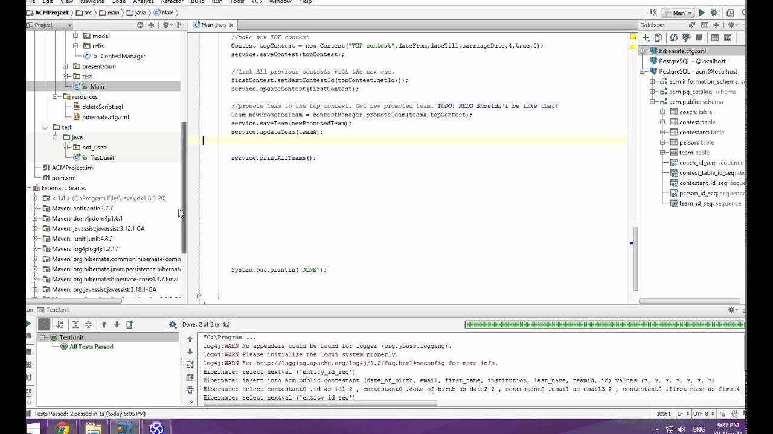
Task: Close the Main.java editor tab
Action: coord(231,25)
